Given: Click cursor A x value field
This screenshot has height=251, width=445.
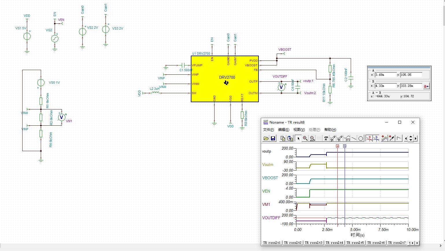Looking at the screenshot, I should click(385, 75).
